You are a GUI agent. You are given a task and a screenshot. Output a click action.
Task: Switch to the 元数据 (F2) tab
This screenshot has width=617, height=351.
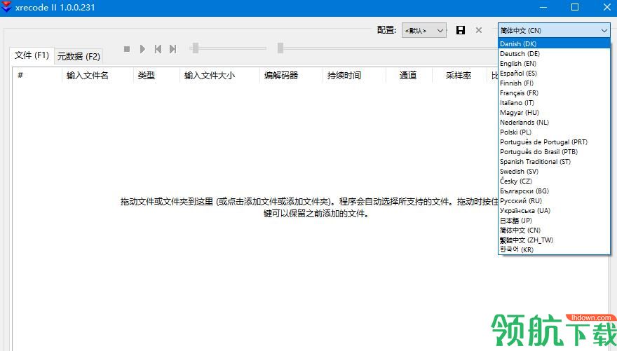[x=79, y=57]
